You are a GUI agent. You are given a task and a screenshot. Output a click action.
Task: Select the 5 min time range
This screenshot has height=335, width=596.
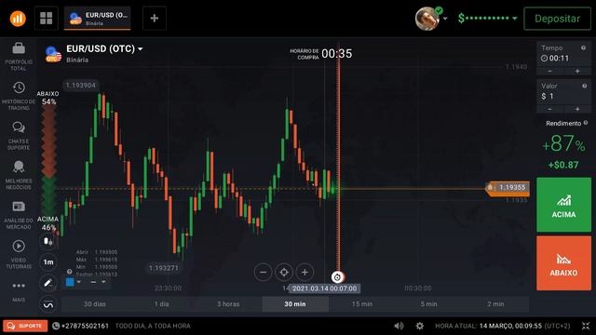pos(428,304)
